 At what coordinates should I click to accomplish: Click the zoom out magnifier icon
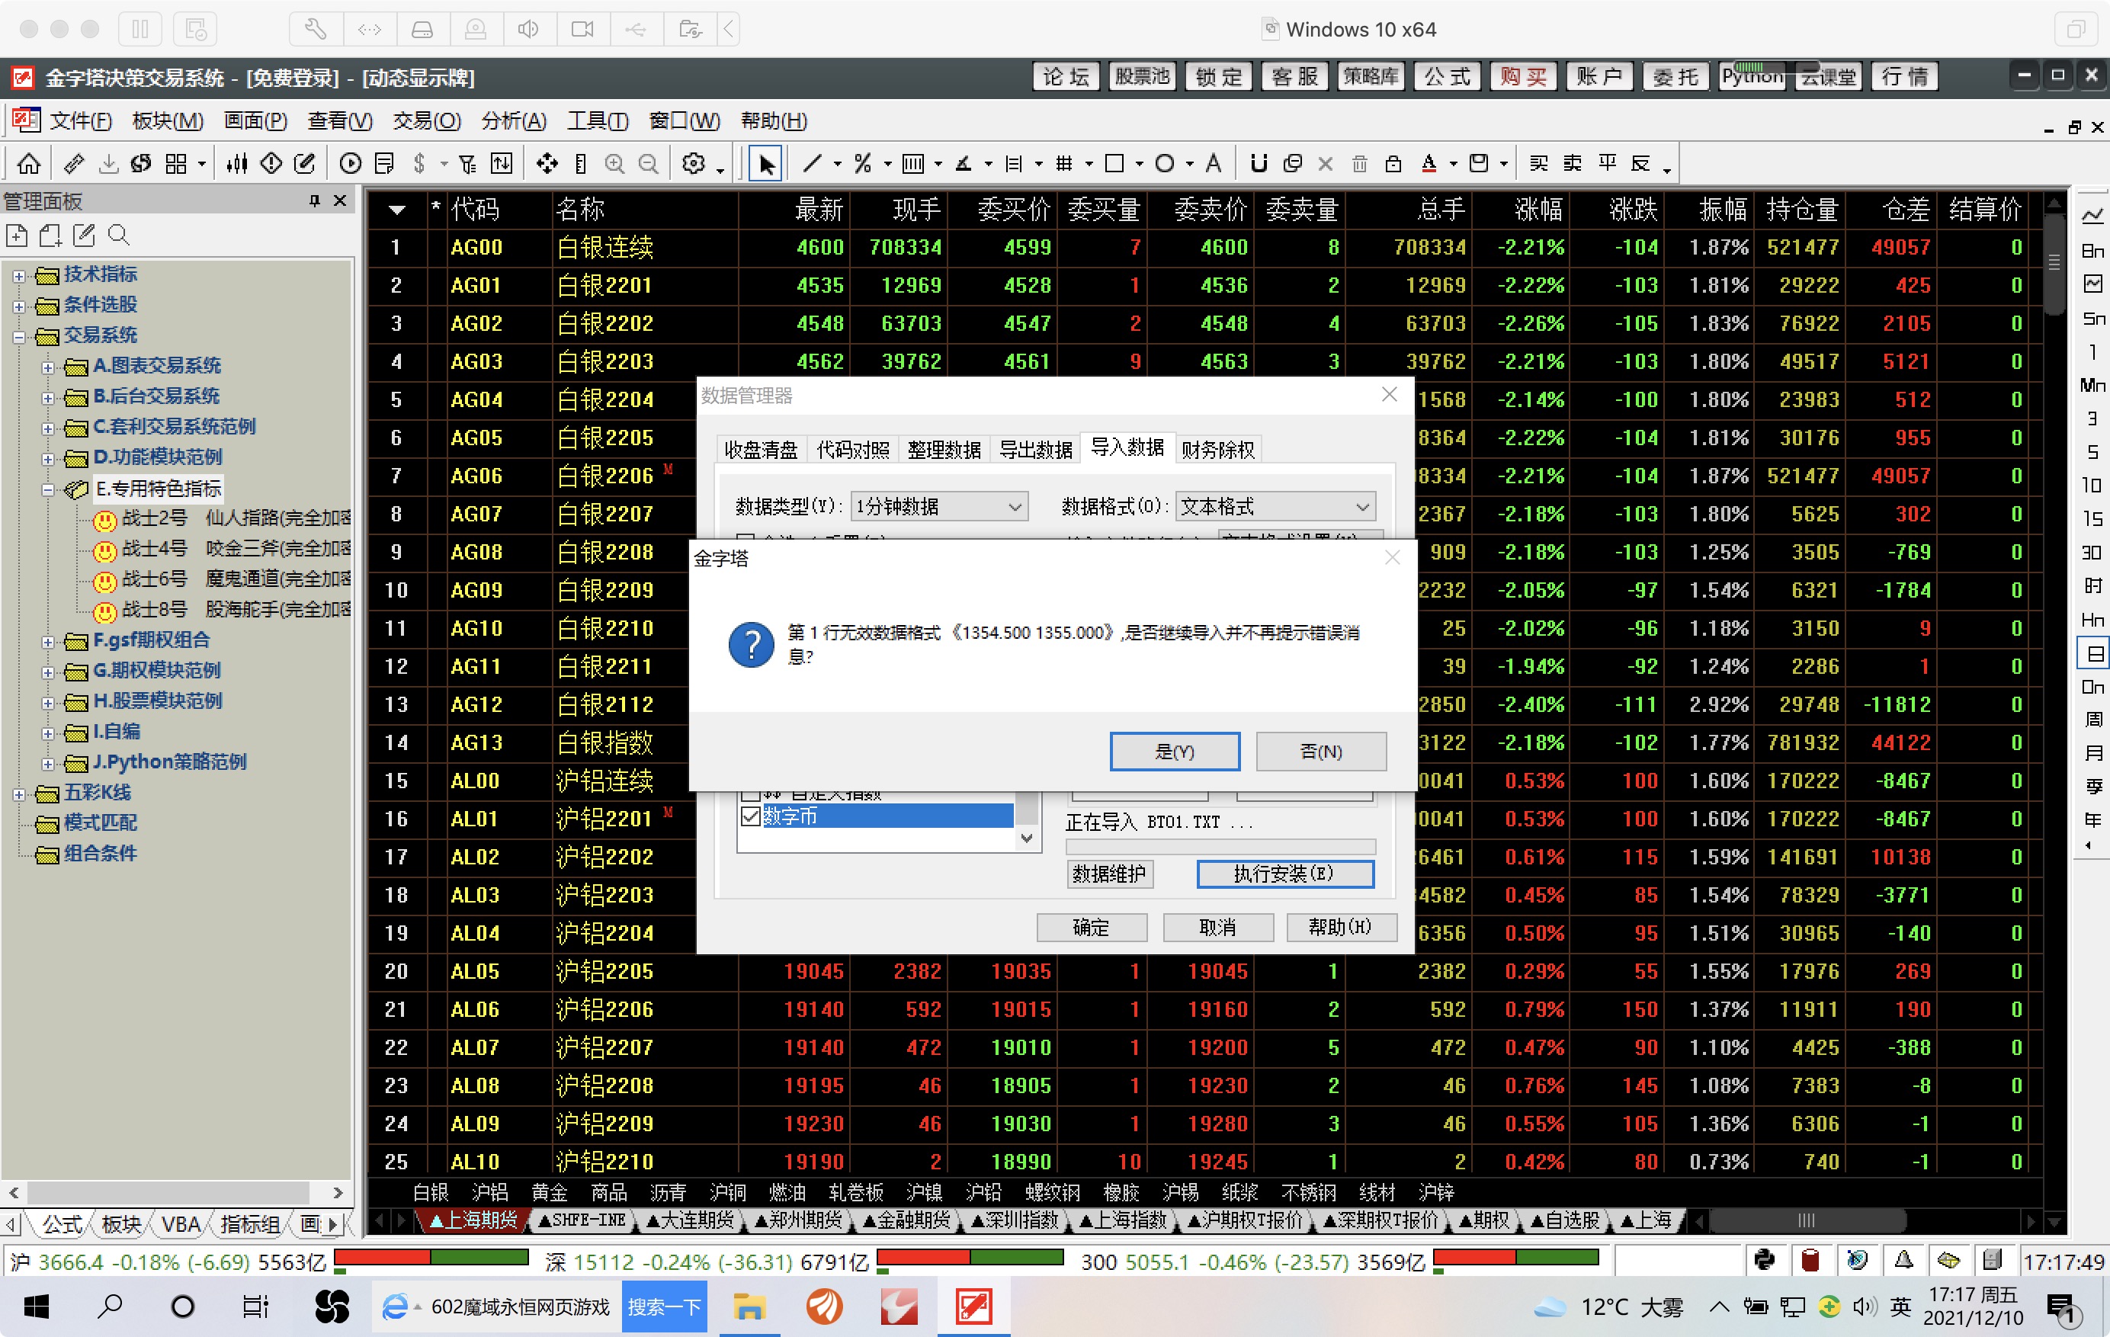click(x=649, y=164)
